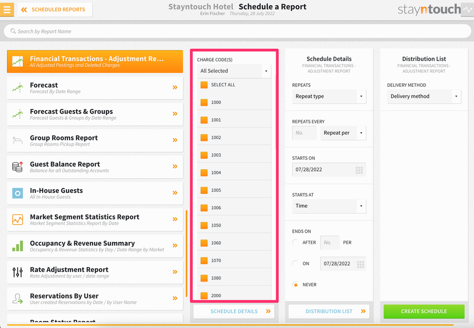Uncheck charge code 1001

coord(204,120)
